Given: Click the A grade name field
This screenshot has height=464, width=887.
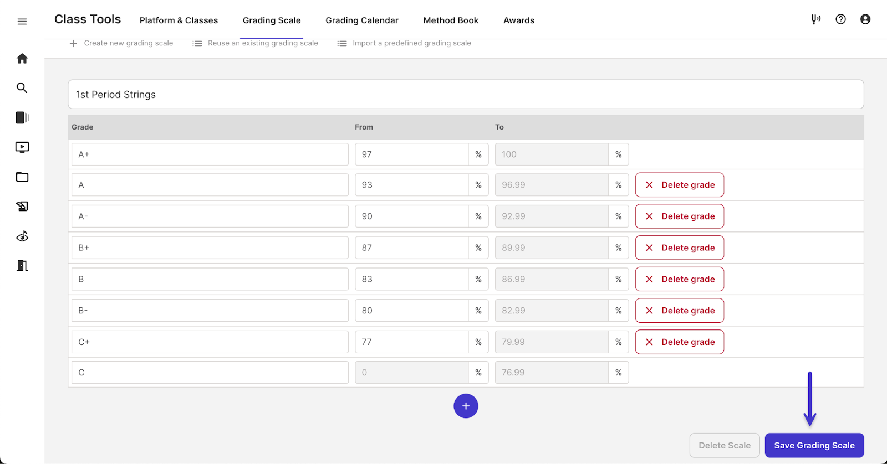Looking at the screenshot, I should pos(210,185).
